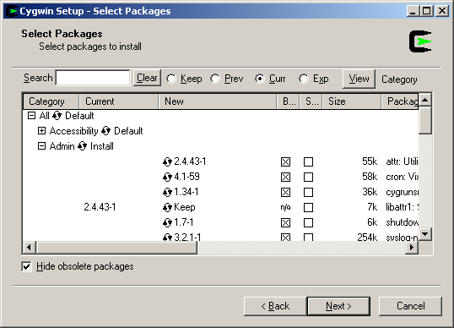Collapse the Admin category

[41, 145]
